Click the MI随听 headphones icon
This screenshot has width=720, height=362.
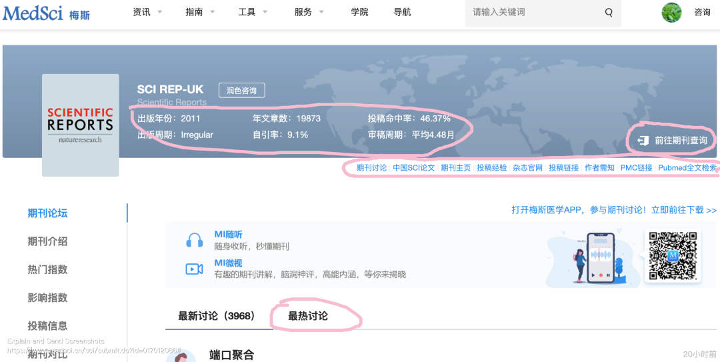click(x=194, y=241)
